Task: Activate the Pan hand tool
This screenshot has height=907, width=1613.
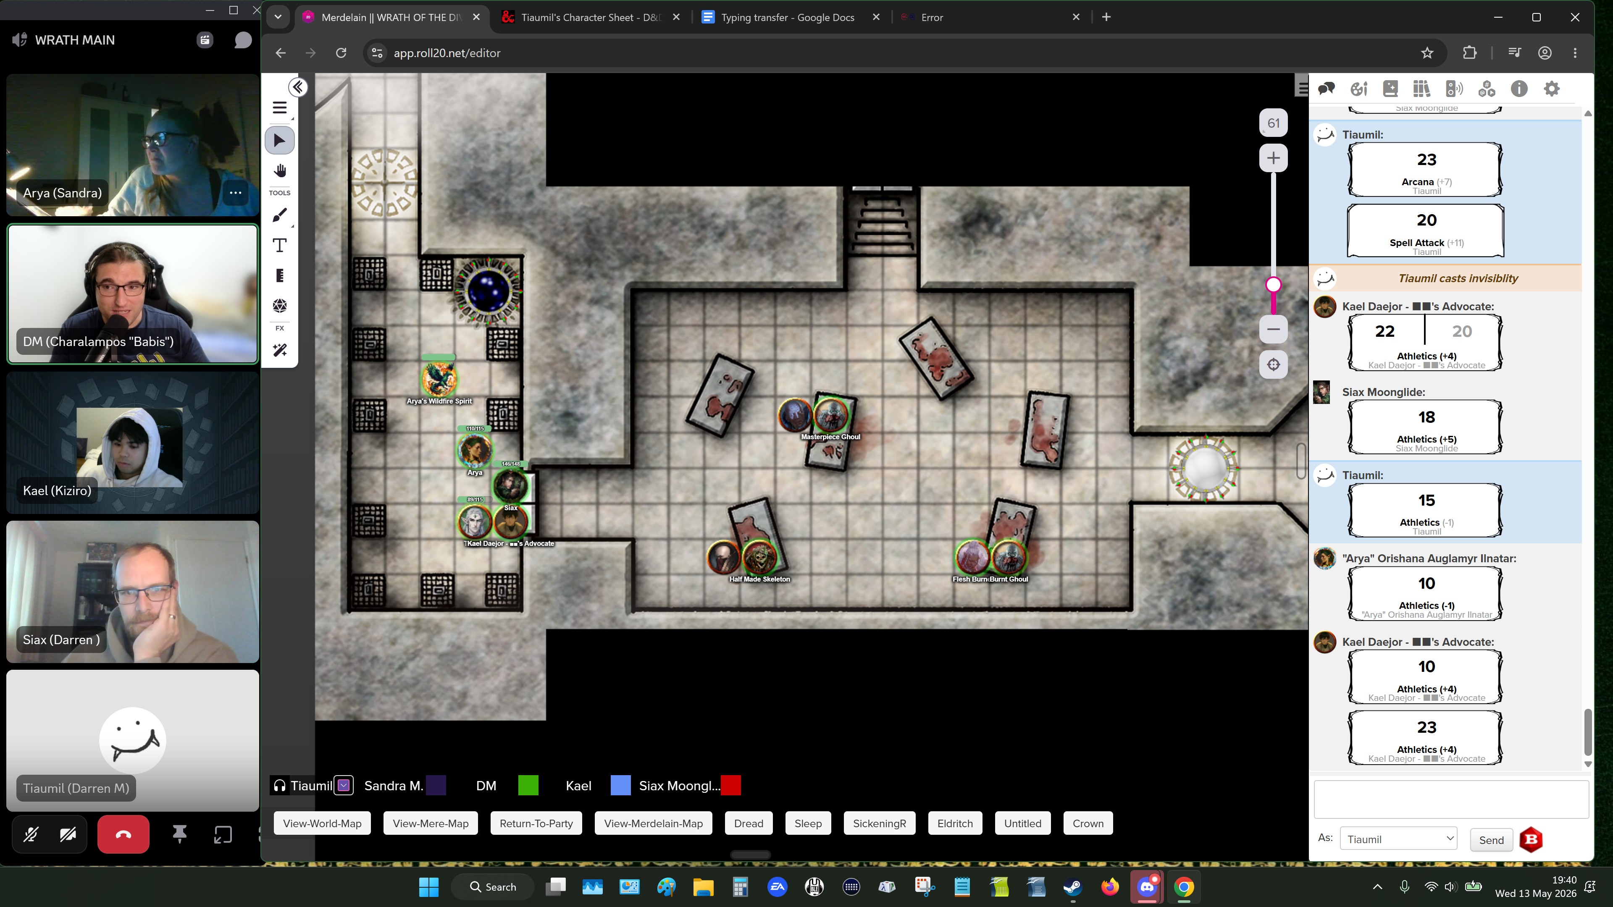Action: pos(279,171)
